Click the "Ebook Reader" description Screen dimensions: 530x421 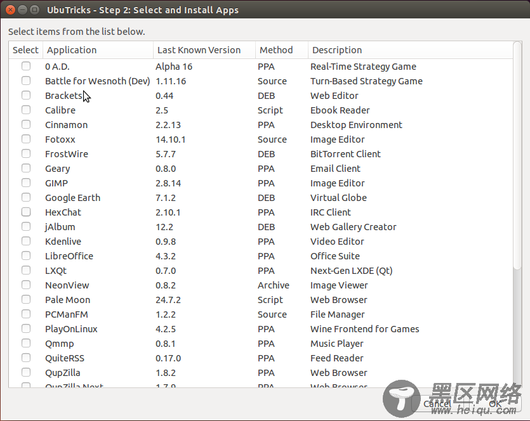340,110
